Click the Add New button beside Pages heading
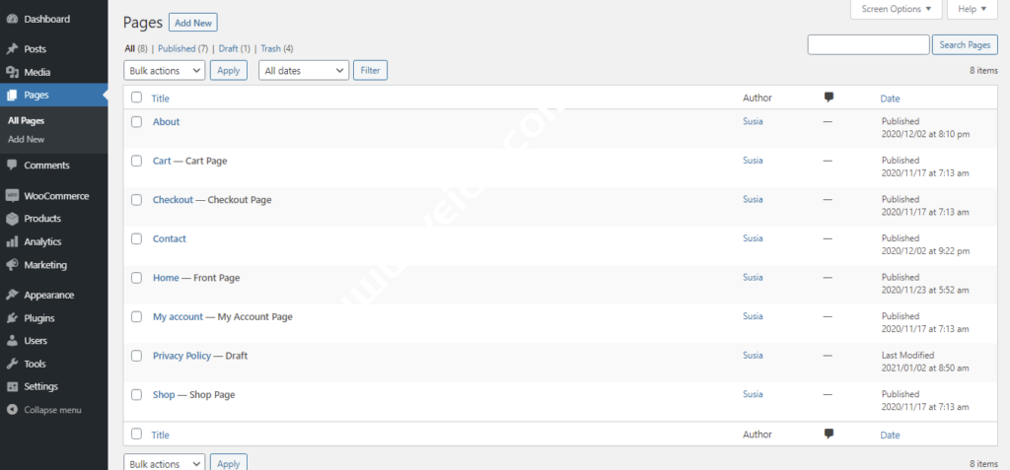 [193, 23]
